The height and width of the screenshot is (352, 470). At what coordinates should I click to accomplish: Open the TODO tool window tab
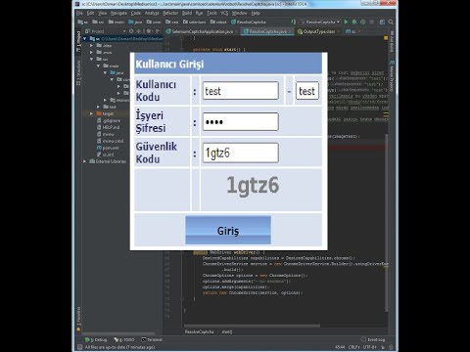tap(124, 339)
